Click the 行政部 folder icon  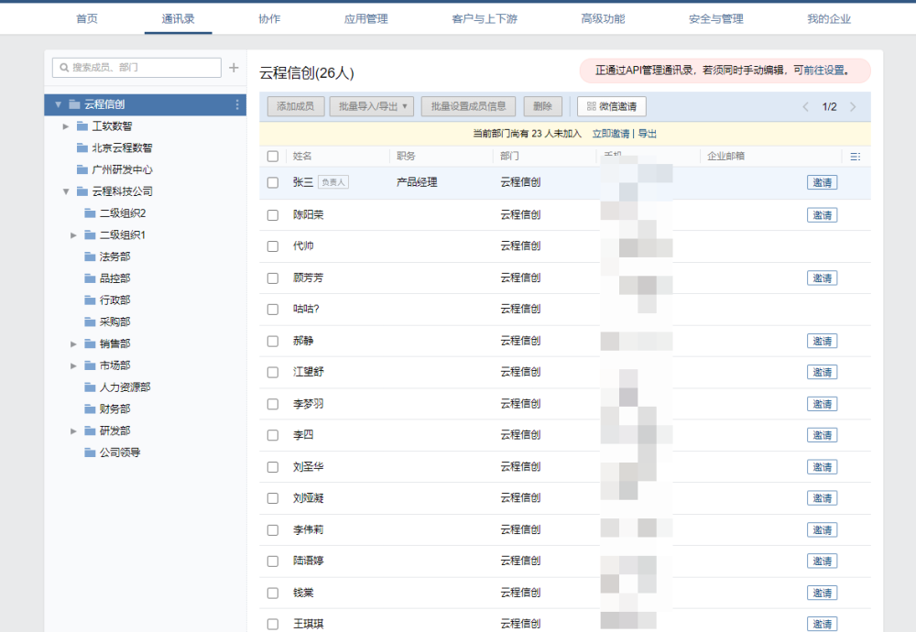[x=90, y=300]
